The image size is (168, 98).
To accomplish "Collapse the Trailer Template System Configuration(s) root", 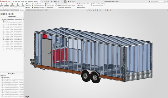I will (1, 19).
